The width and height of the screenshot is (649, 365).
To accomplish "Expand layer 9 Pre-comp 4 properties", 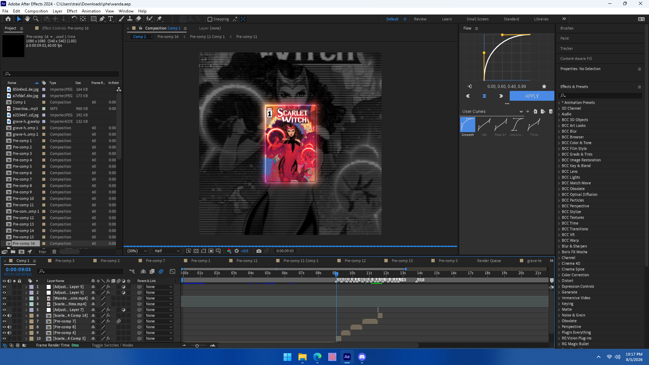I will click(26, 333).
